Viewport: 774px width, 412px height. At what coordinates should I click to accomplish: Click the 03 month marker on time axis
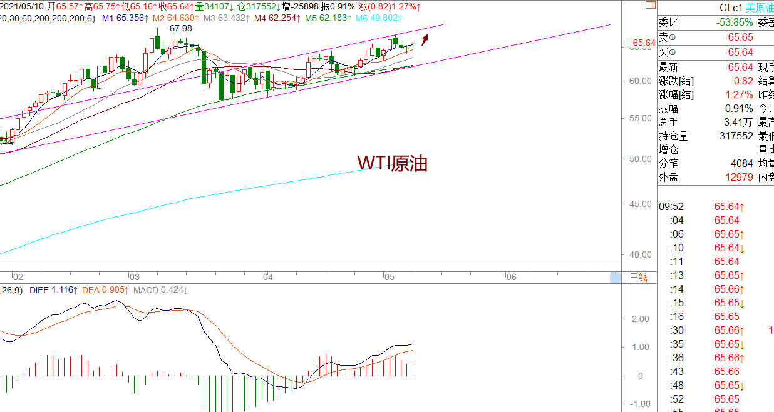[x=133, y=277]
